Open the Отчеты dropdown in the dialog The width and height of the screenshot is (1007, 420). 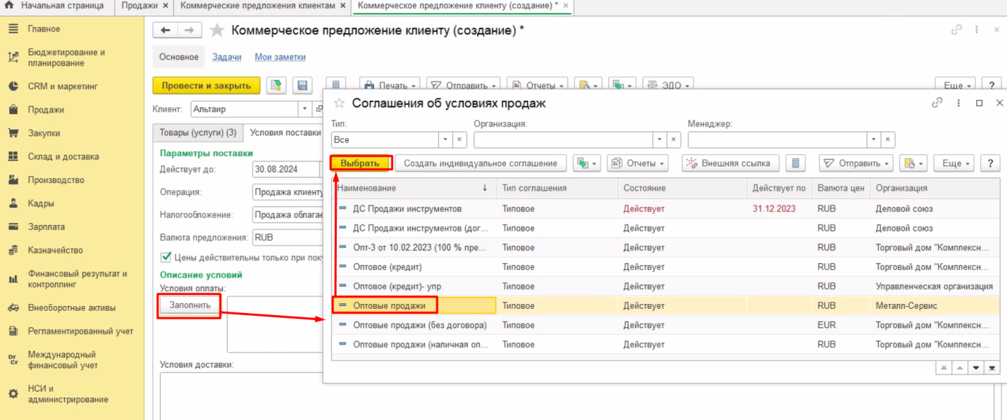click(637, 163)
